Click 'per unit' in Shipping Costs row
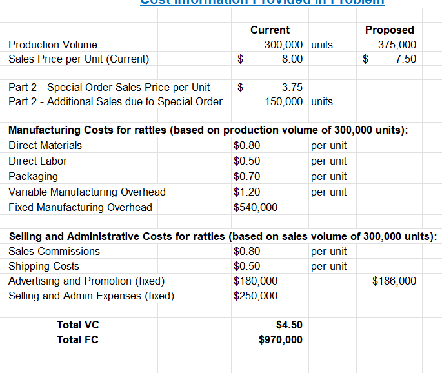The width and height of the screenshot is (442, 373). point(328,267)
